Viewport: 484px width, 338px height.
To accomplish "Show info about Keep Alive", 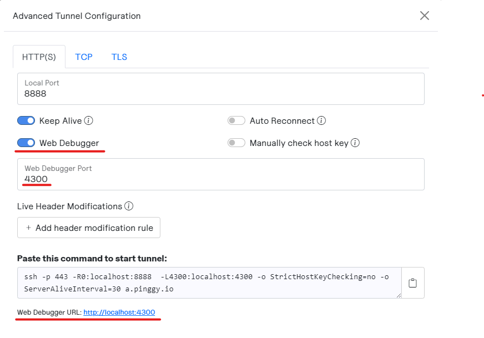I will click(89, 120).
